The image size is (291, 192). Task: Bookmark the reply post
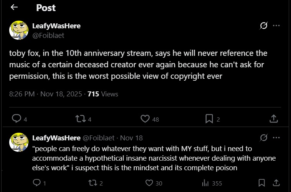(x=262, y=183)
